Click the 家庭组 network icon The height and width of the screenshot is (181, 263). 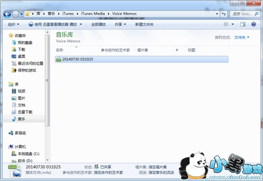pyautogui.click(x=11, y=133)
